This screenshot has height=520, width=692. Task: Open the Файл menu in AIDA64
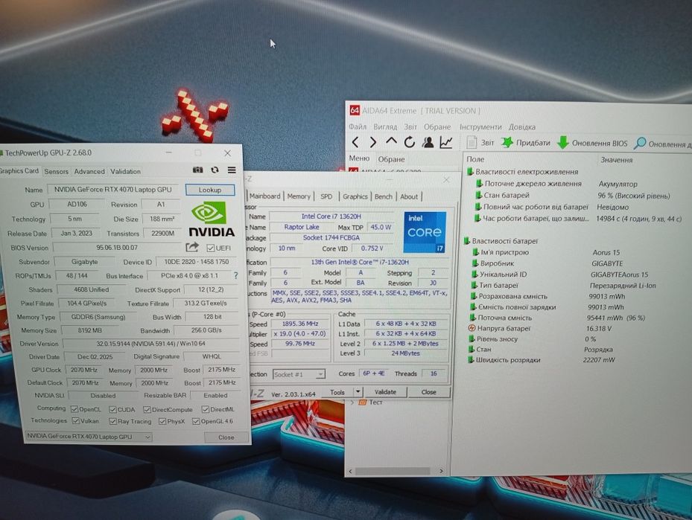[358, 126]
